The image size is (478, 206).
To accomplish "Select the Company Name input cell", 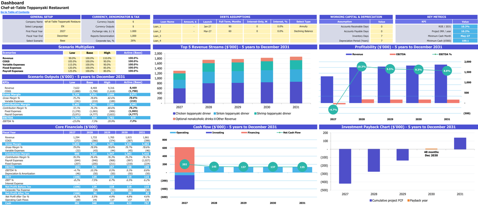I will (x=63, y=21).
